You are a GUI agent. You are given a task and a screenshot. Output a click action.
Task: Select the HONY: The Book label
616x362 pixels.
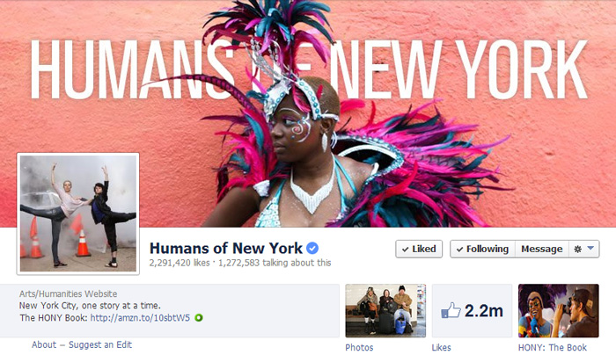[x=552, y=347]
